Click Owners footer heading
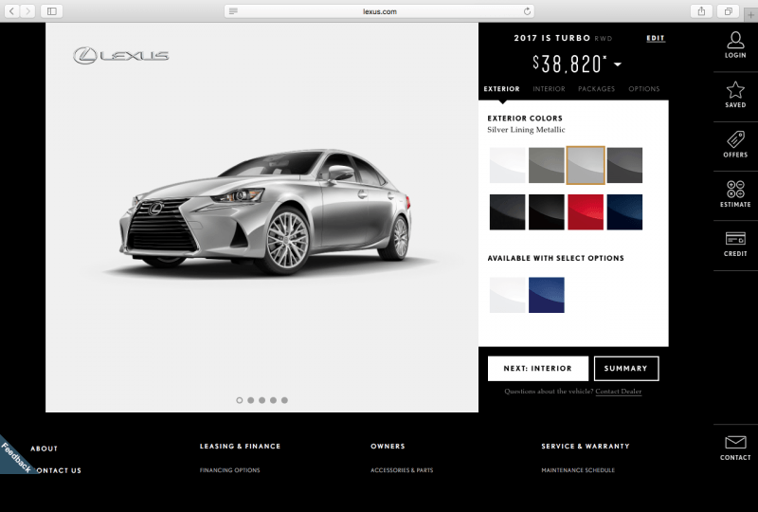This screenshot has width=758, height=512. tap(388, 447)
